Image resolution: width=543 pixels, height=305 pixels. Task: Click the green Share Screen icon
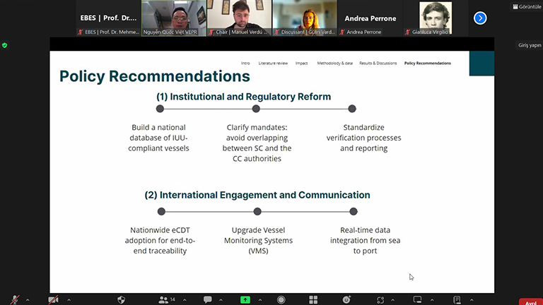pyautogui.click(x=245, y=299)
